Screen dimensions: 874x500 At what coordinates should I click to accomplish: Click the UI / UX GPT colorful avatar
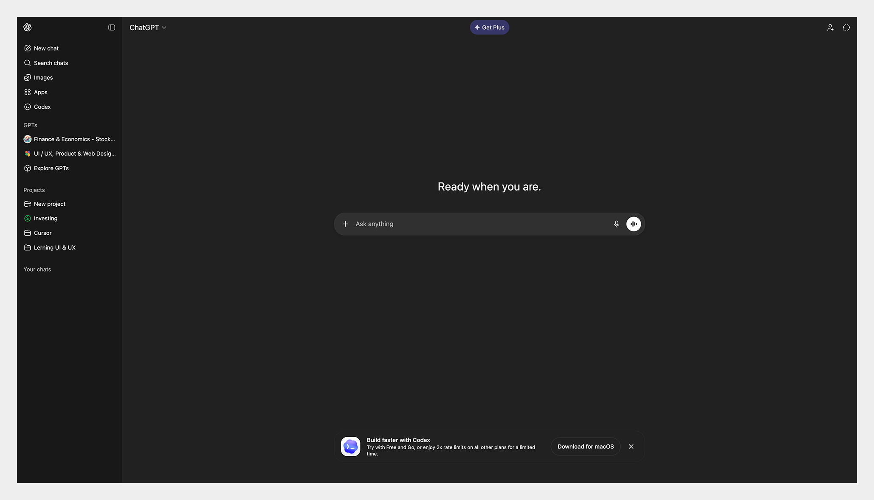pos(28,154)
